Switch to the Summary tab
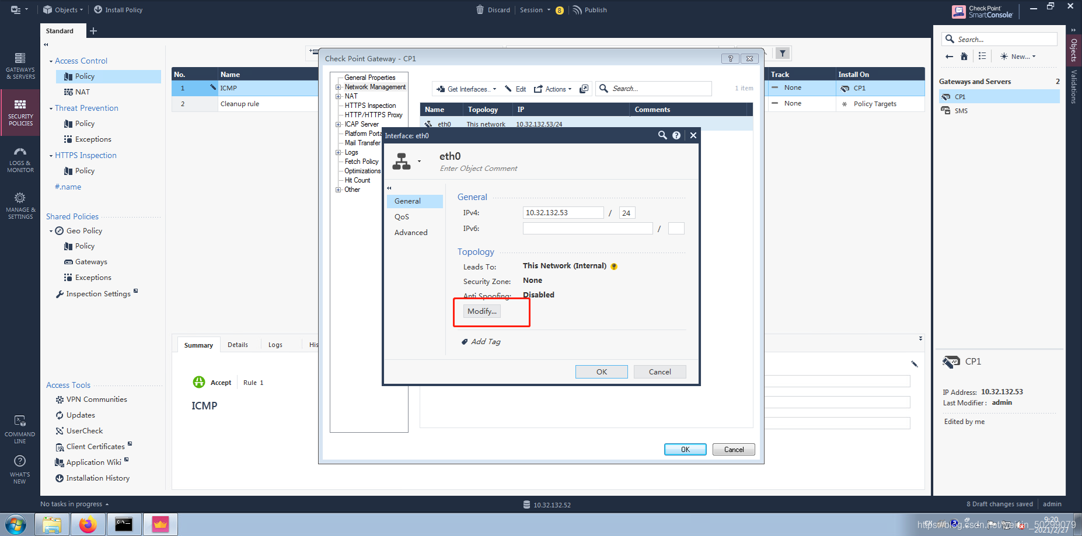 tap(198, 345)
